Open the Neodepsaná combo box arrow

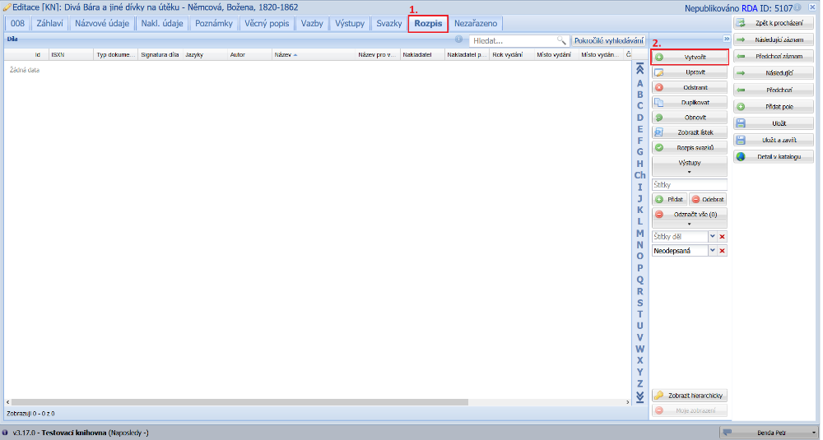[x=712, y=251]
